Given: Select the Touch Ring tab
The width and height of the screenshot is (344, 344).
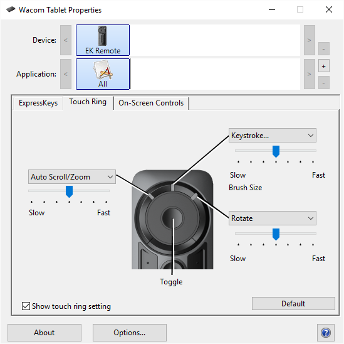Looking at the screenshot, I should point(88,102).
